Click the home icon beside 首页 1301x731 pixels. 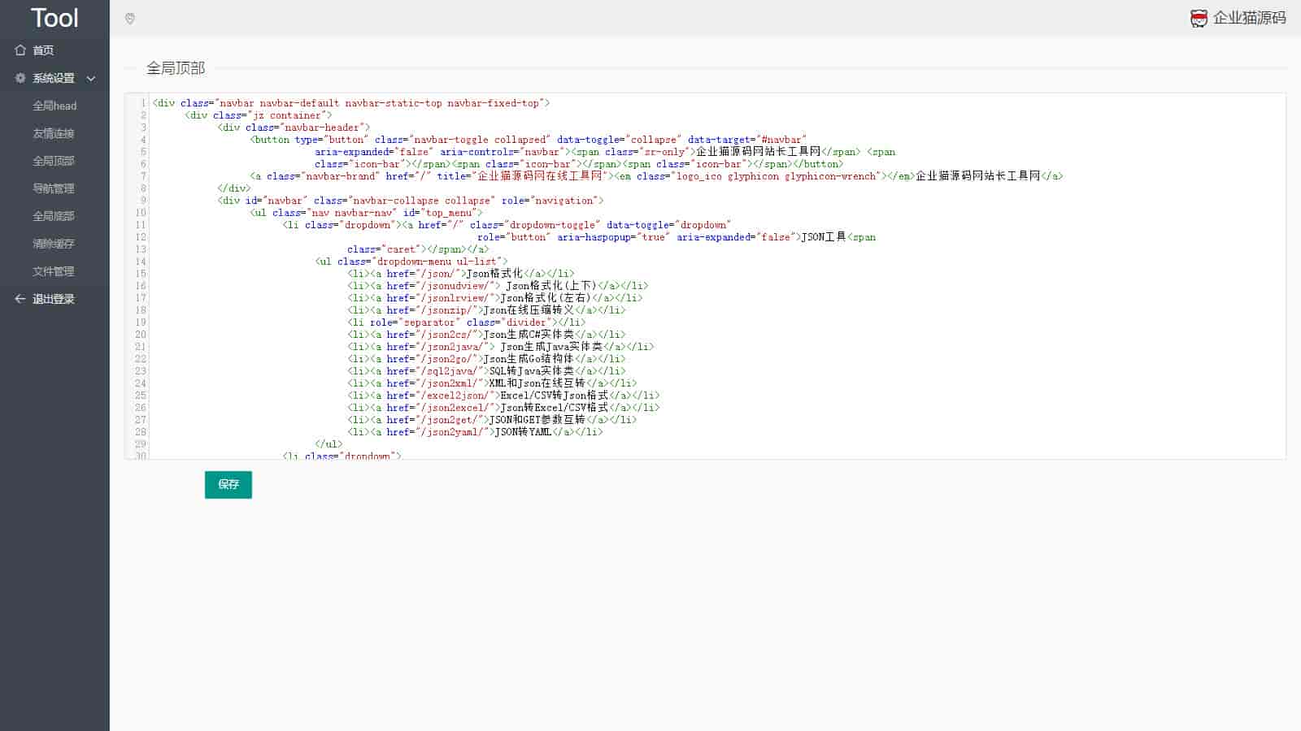pos(20,50)
